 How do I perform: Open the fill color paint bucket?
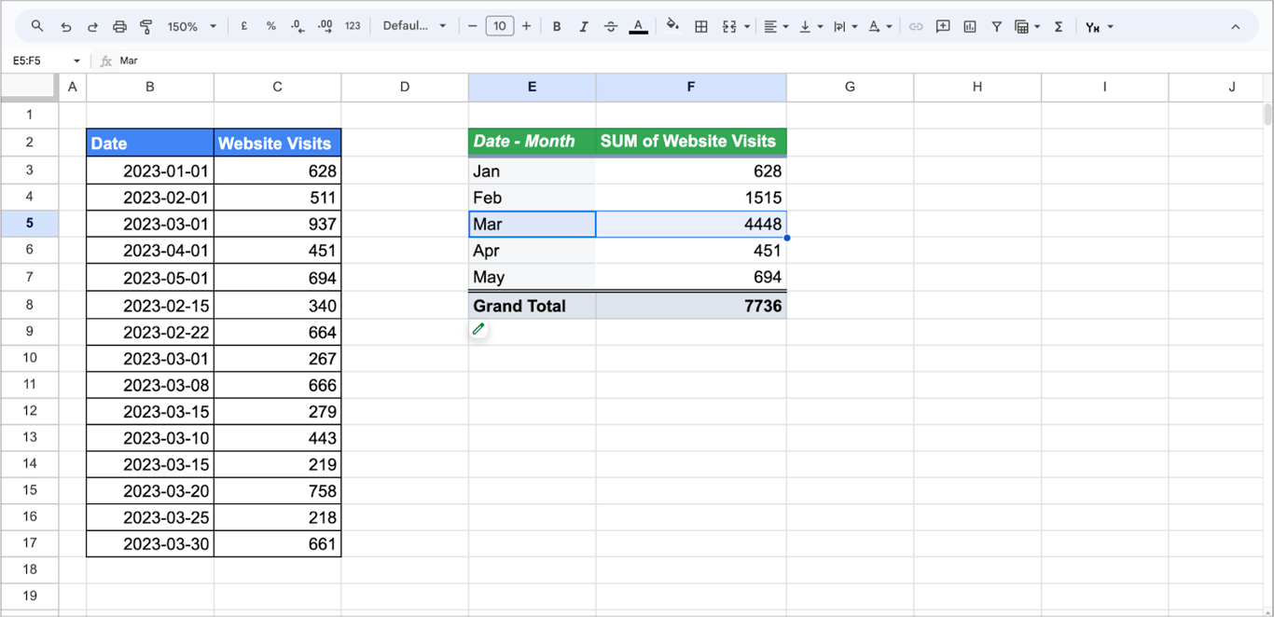click(672, 26)
